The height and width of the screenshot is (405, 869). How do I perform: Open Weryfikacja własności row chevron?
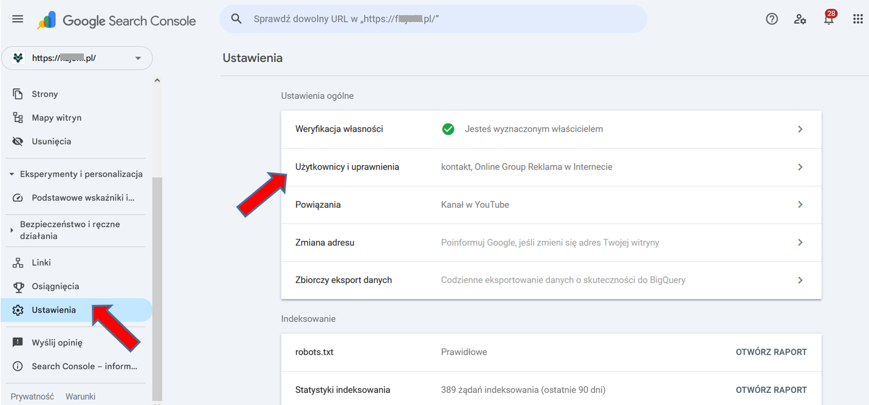pyautogui.click(x=800, y=129)
